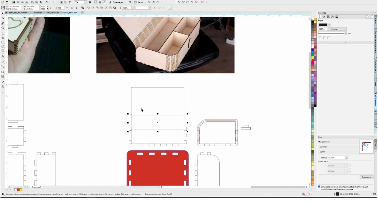Select the Фаска corner radio button

pos(319,152)
